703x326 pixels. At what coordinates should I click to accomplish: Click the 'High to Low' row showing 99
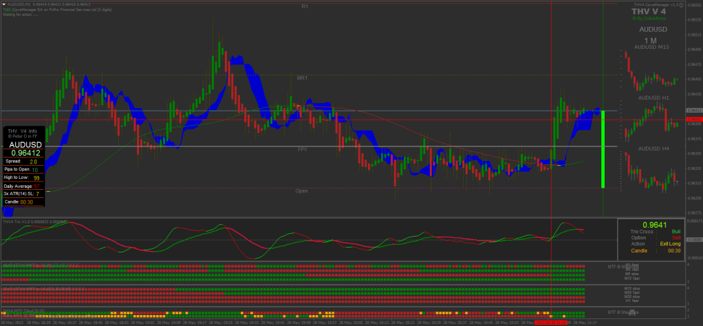coord(23,177)
